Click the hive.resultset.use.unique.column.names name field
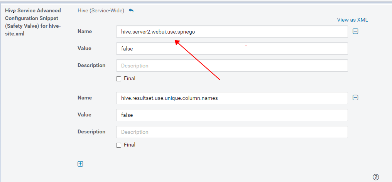Viewport: 392px width, 182px height. pyautogui.click(x=232, y=98)
